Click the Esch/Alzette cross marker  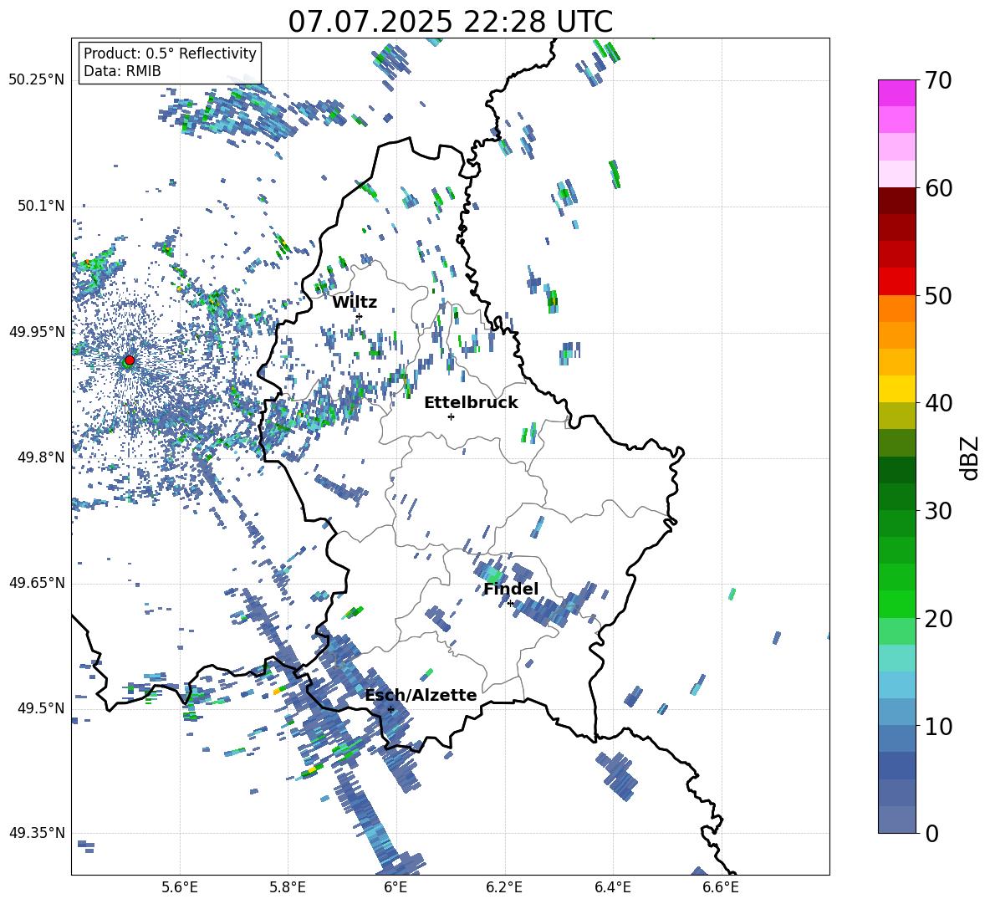click(x=390, y=709)
